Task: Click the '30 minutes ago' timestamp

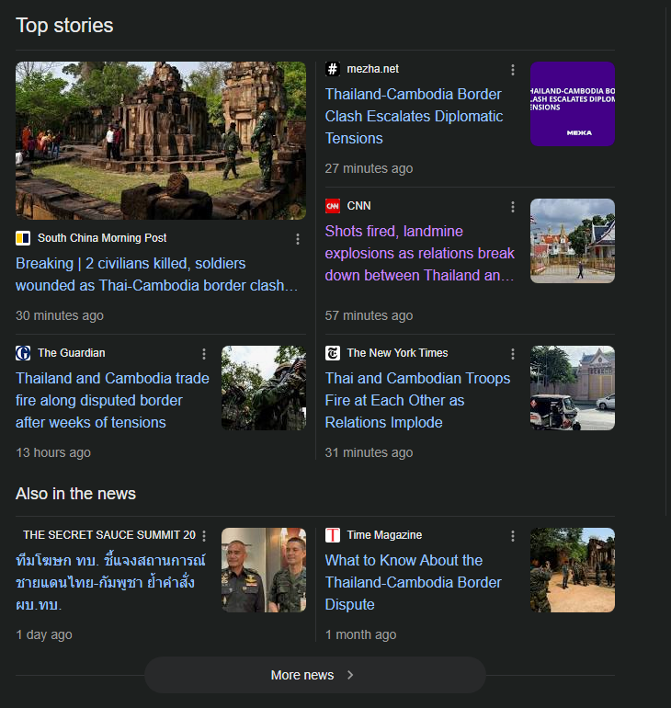Action: [60, 315]
